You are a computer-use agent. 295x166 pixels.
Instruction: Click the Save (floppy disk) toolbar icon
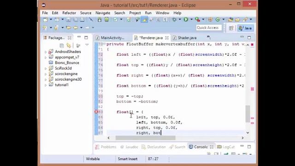click(x=69, y=19)
